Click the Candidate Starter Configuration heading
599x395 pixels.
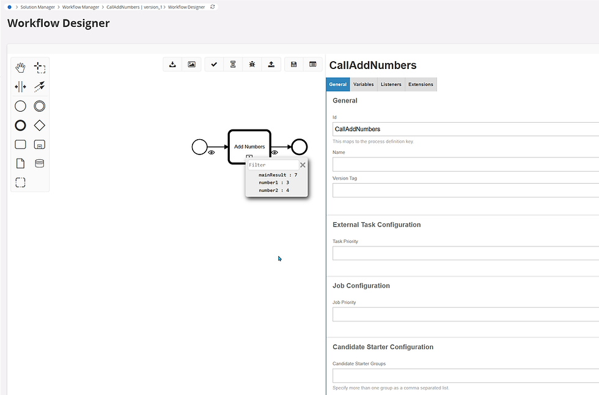point(383,347)
